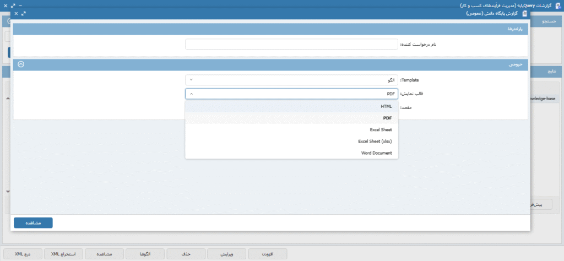Maximize the knowledge base report dialog

click(x=24, y=13)
